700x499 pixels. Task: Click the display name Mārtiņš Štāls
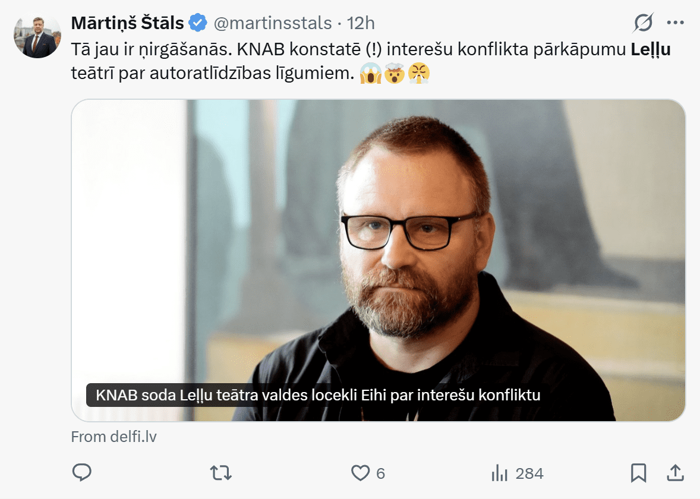coord(127,23)
